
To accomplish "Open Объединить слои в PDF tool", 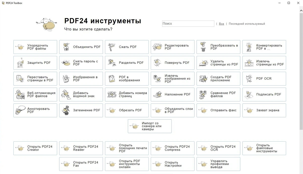I will [x=173, y=110].
